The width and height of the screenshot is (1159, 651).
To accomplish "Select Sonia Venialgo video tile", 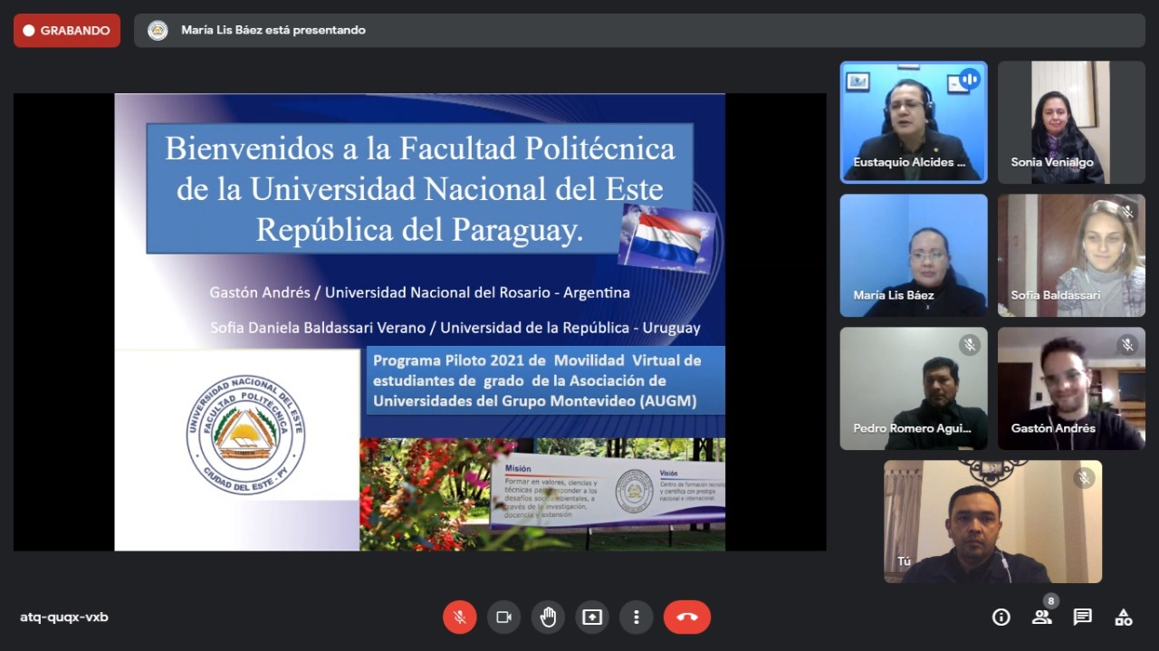I will click(x=1071, y=122).
